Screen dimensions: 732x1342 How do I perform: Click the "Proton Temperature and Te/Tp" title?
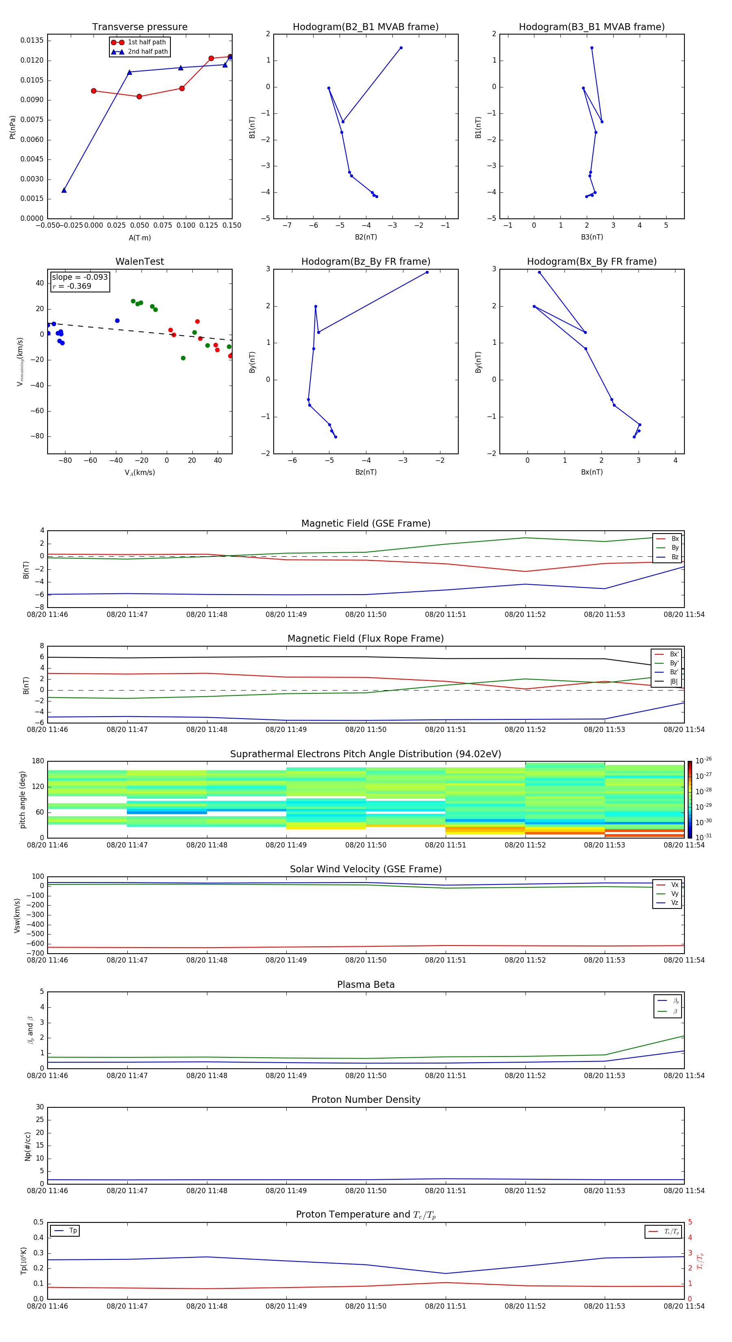point(366,1214)
